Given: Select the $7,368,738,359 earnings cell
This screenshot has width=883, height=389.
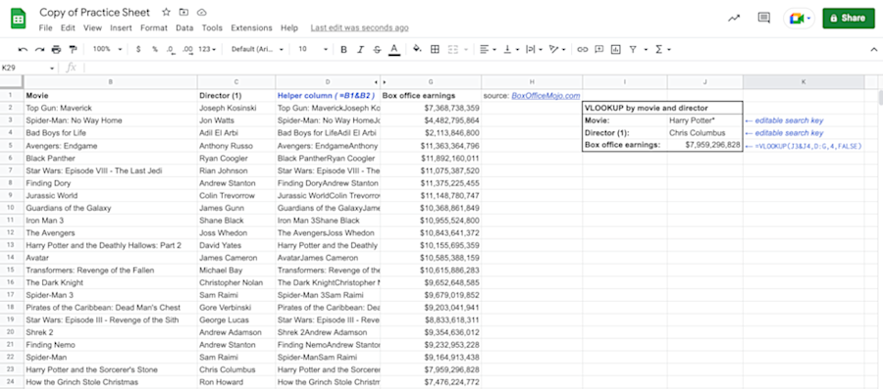Looking at the screenshot, I should 431,108.
